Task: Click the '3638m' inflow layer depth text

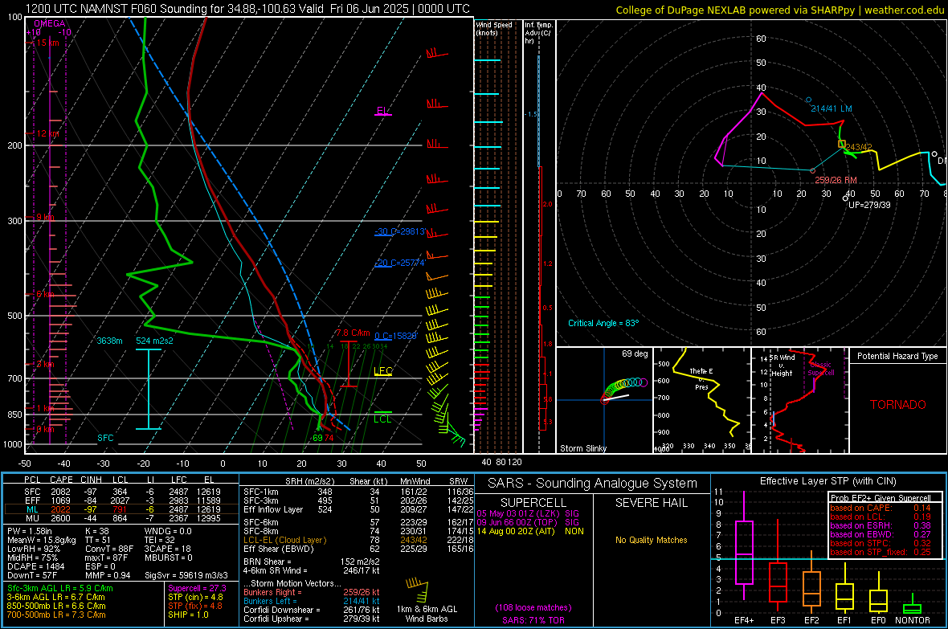Action: tap(109, 341)
